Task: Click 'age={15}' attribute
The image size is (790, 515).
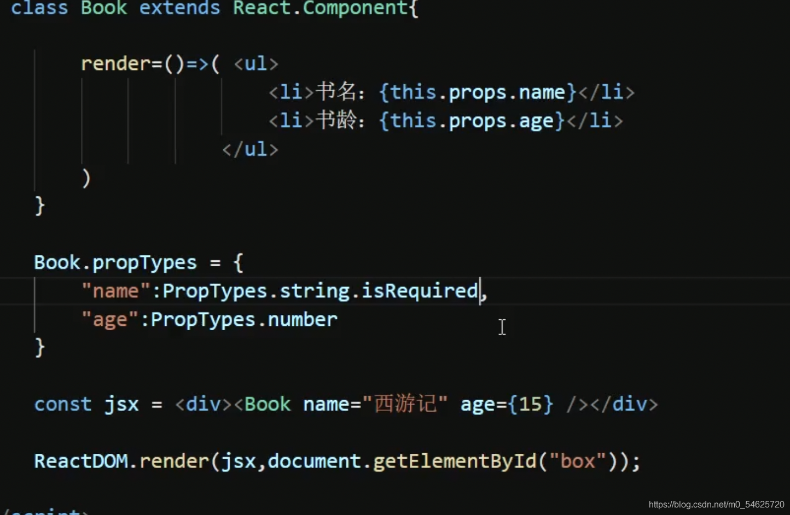Action: (507, 405)
